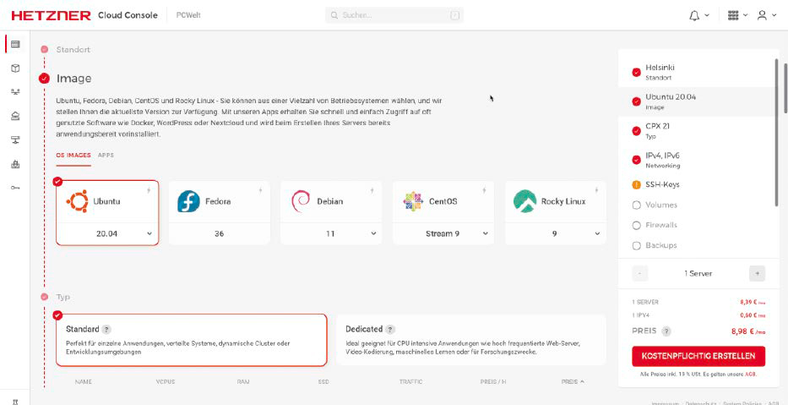Open the user account icon

point(762,15)
